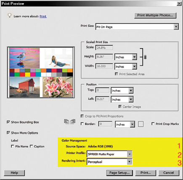Image resolution: width=183 pixels, height=180 pixels.
Task: Click the Help button
Action: (14, 173)
